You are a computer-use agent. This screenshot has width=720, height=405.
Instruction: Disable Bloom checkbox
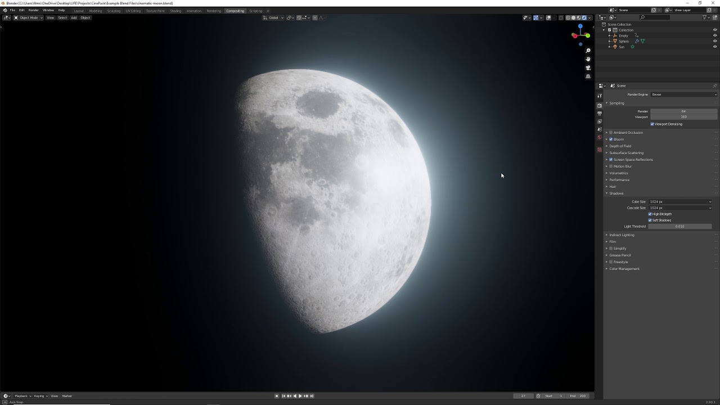611,139
